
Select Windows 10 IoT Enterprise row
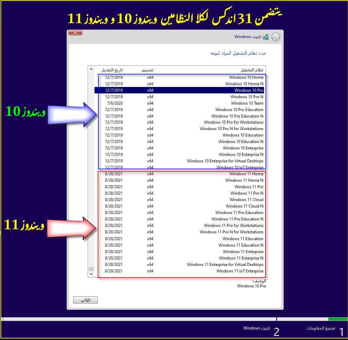pos(179,167)
